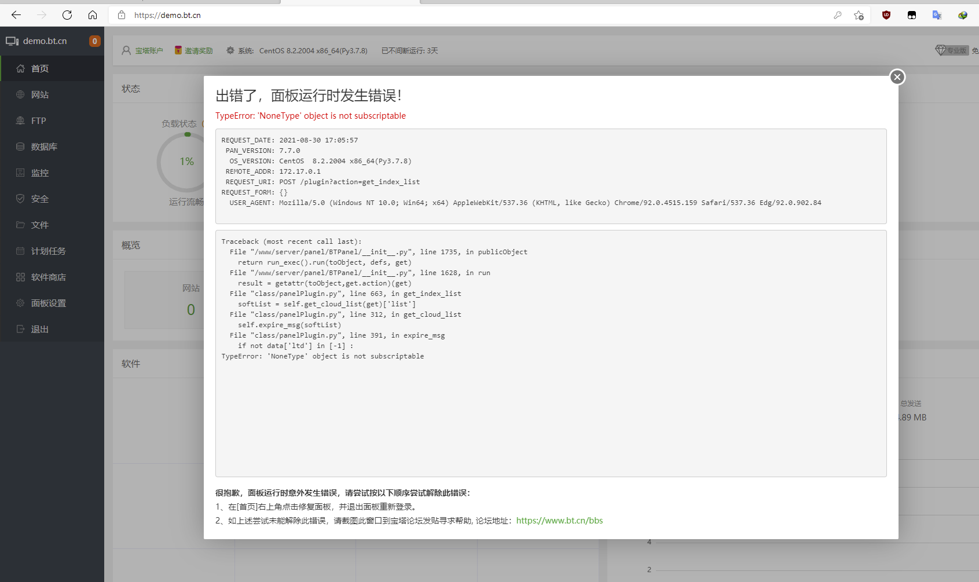Click the USER_AGENT Mozilla line

525,203
